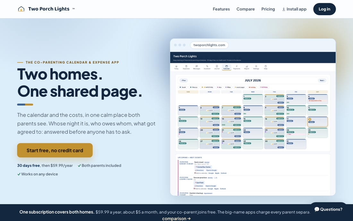Screen dimensions: 353x221
Task: Open the Today tab icon in preview
Action: (176, 66)
